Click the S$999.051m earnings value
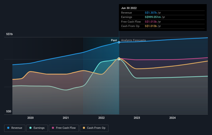 pyautogui.click(x=153, y=17)
